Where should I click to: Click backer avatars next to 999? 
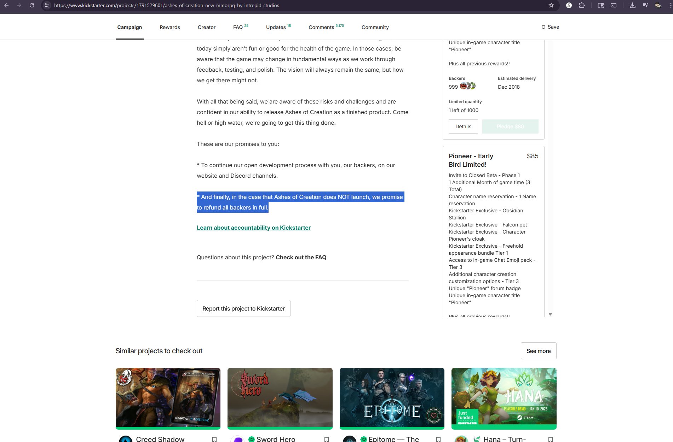pyautogui.click(x=468, y=86)
